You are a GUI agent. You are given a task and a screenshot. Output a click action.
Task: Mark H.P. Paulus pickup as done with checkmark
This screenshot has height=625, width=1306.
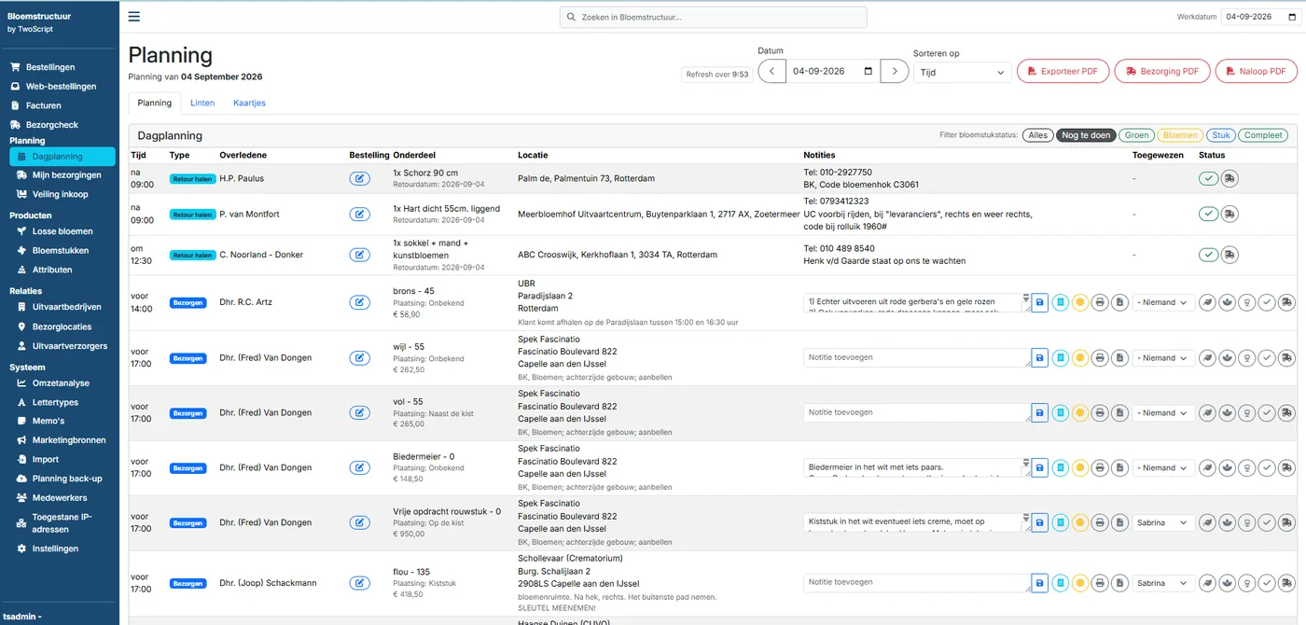(1209, 178)
